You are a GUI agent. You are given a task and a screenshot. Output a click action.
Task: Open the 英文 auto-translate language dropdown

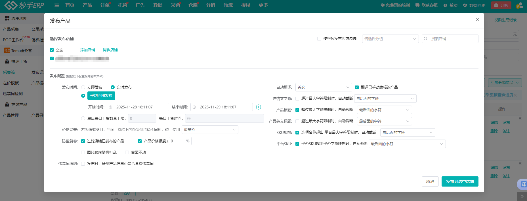click(x=324, y=87)
